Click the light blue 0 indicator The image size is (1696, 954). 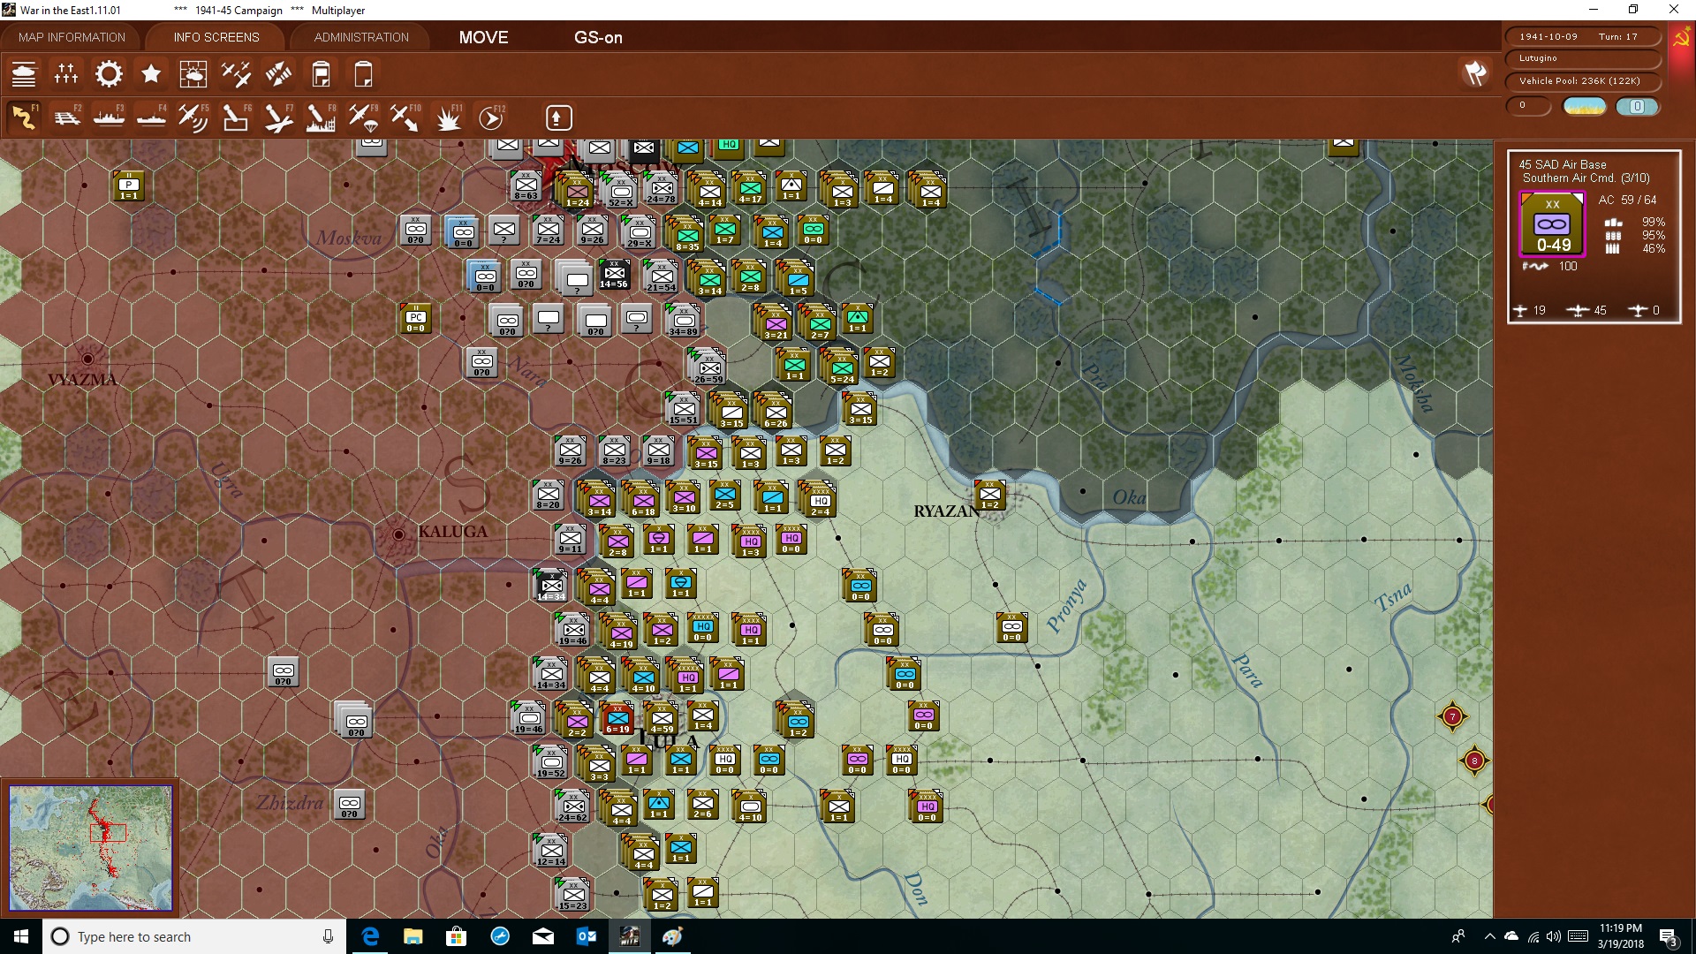1637,106
